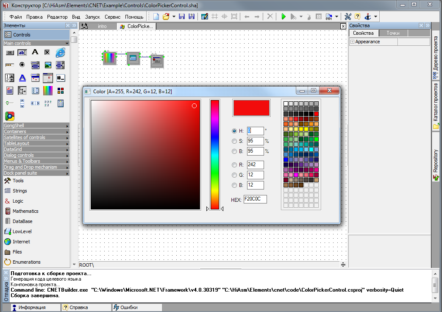This screenshot has width=442, height=312.
Task: Select the H hue radio button
Action: pyautogui.click(x=234, y=131)
